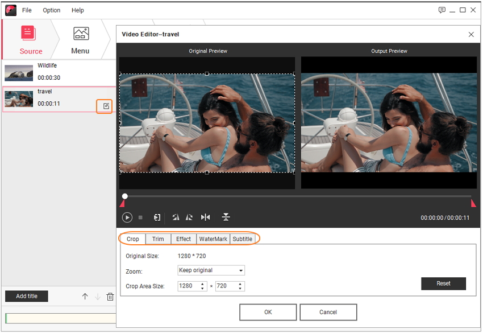Flip the video horizontally
The width and height of the screenshot is (483, 333).
click(x=206, y=217)
